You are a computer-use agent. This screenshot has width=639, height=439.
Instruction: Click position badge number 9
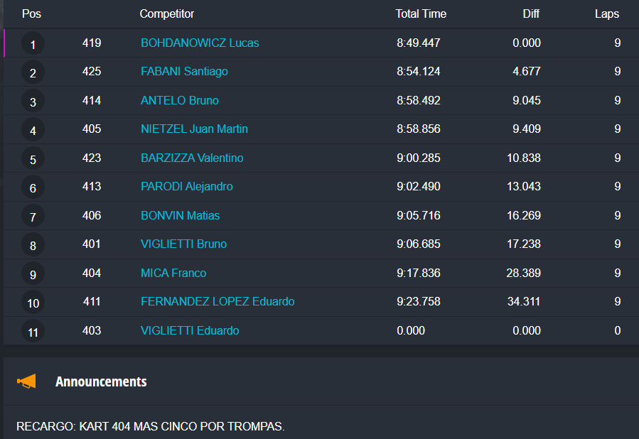pos(33,274)
